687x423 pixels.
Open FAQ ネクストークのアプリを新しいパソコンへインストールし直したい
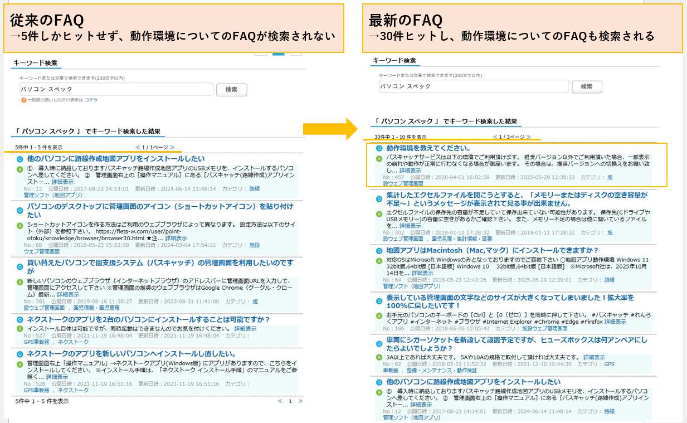point(131,354)
